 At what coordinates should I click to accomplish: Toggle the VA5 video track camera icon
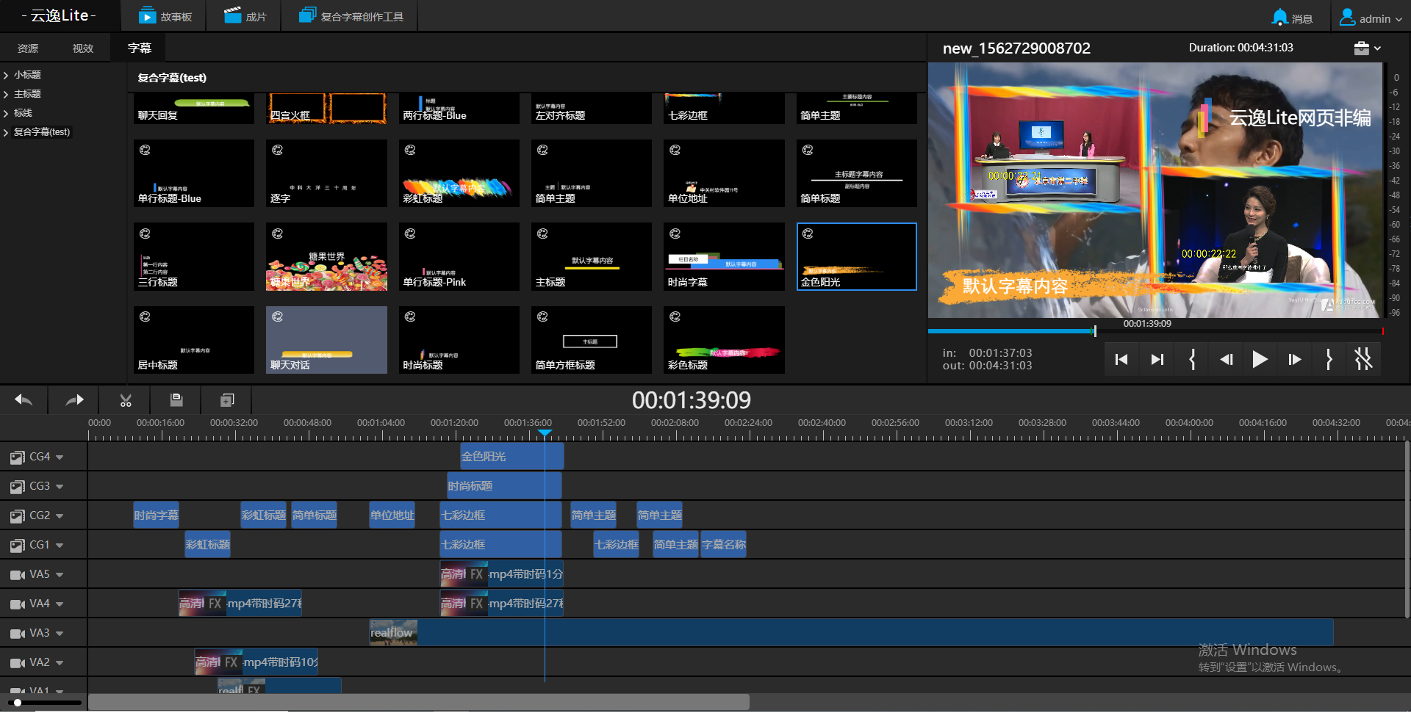18,575
